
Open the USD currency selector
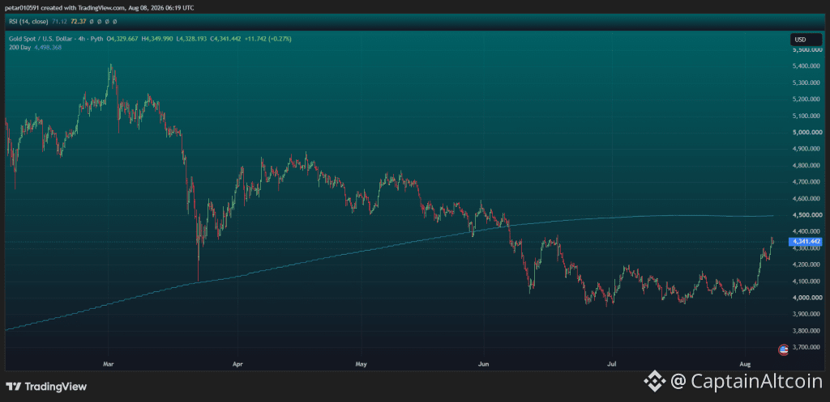pyautogui.click(x=806, y=40)
